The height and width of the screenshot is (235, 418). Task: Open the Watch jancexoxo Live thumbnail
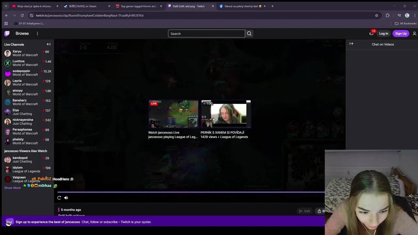pyautogui.click(x=173, y=114)
